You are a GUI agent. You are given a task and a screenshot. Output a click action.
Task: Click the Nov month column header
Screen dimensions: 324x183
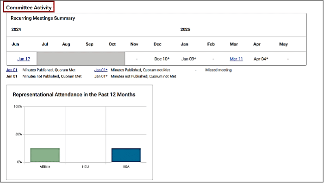[134, 44]
